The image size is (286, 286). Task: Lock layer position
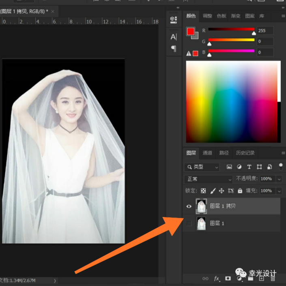point(221,191)
